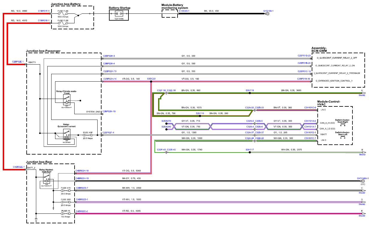Select connector label C4BR02E-1
Screen dimensions: 371x226
[19, 167]
